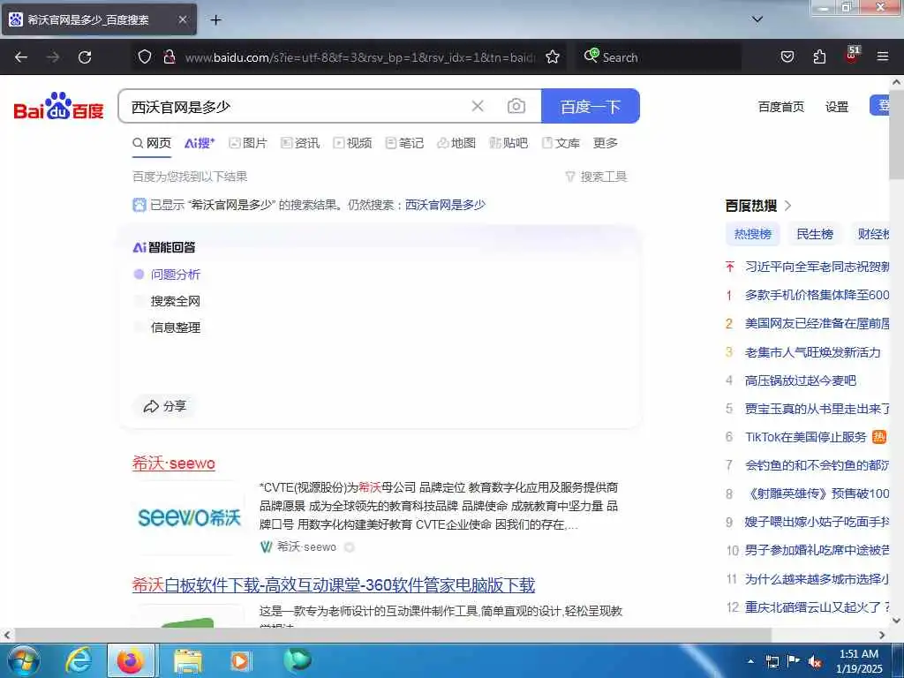The image size is (904, 678).
Task: Open the extensions puzzle icon
Action: coord(819,56)
